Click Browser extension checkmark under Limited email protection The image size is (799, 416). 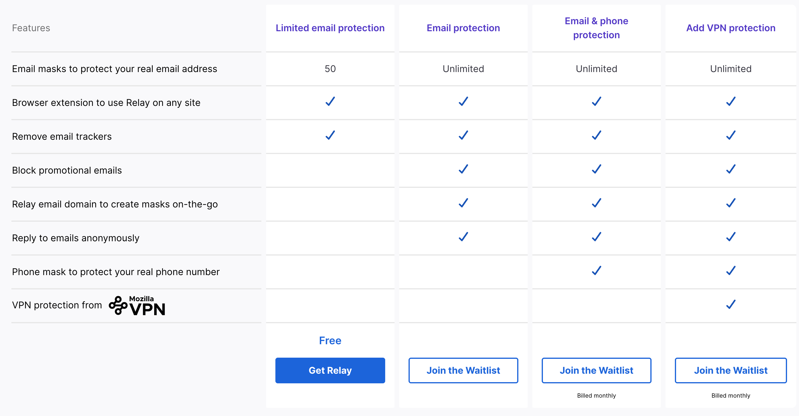tap(330, 101)
